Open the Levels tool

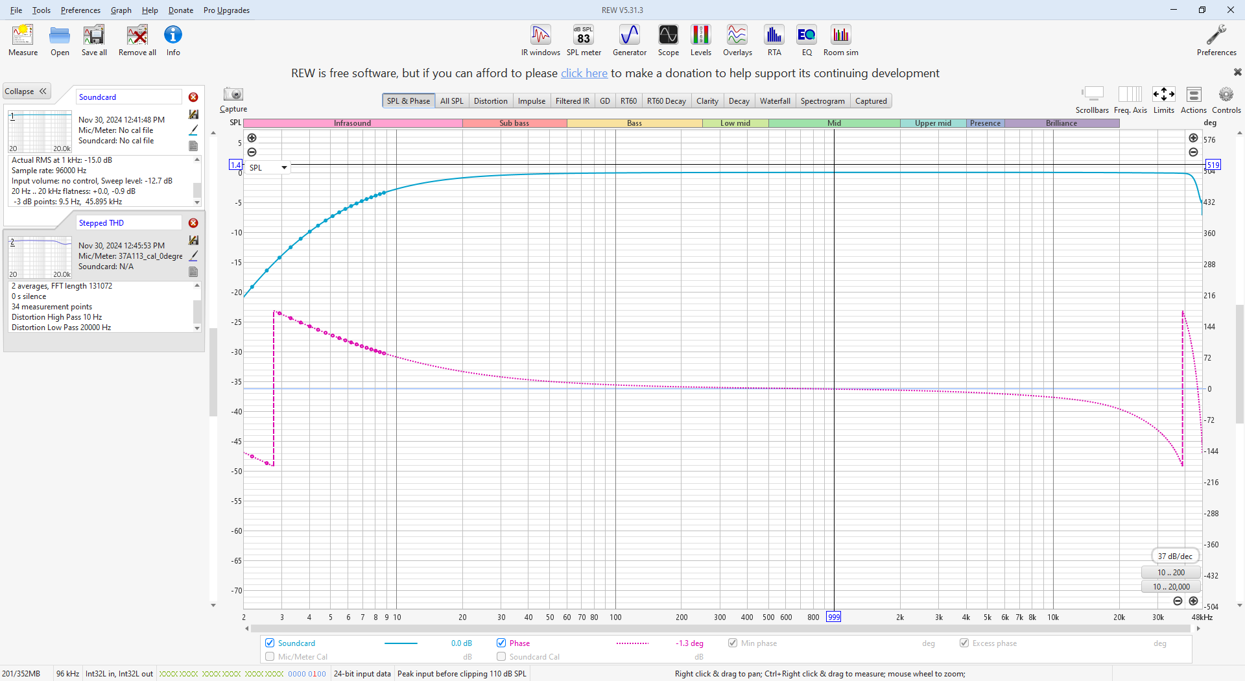pos(701,40)
